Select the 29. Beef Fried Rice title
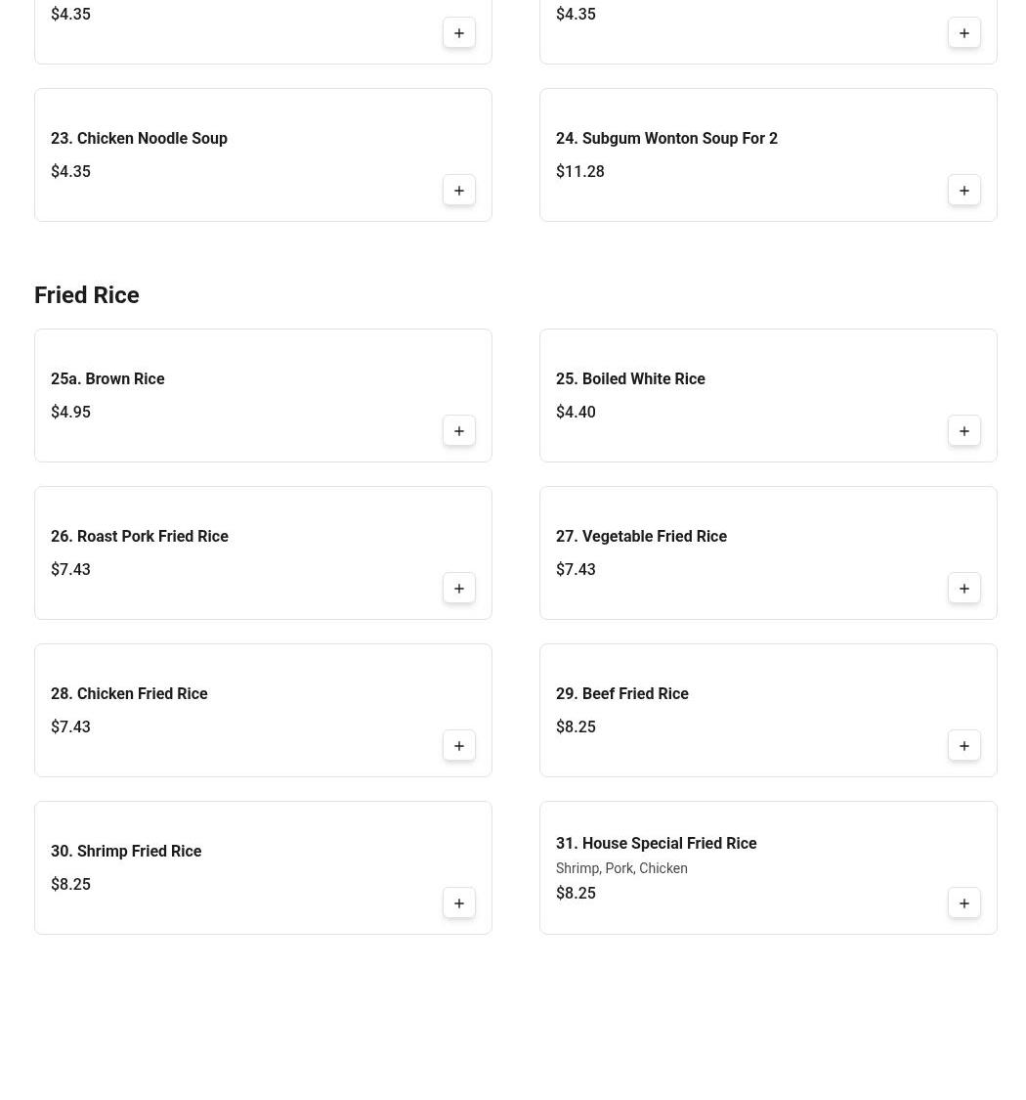1026x1100 pixels. [621, 694]
